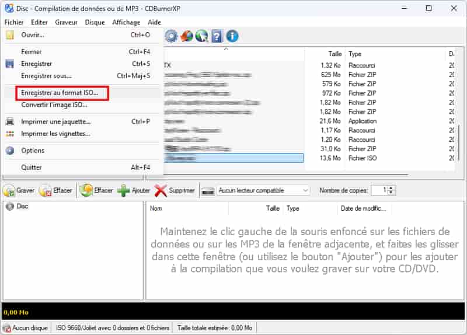Open the Fichier menu
Screen dimensions: 467x335
pos(13,22)
